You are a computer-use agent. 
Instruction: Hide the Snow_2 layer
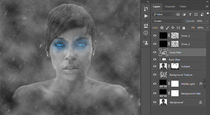155,44
